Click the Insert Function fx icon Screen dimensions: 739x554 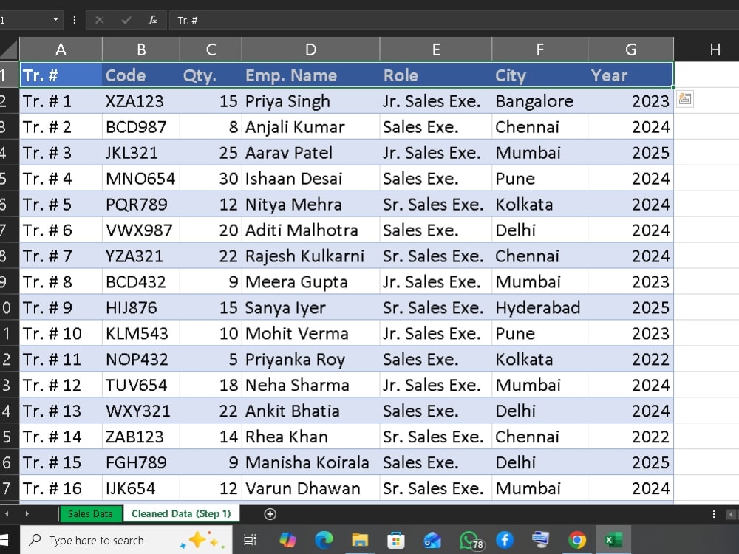coord(152,20)
